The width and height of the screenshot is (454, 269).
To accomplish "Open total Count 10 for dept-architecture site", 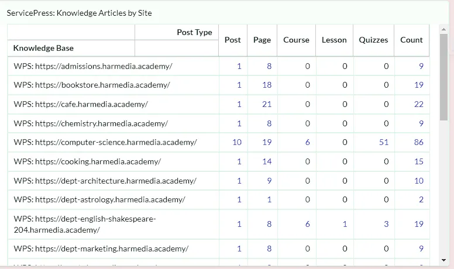I will point(419,181).
